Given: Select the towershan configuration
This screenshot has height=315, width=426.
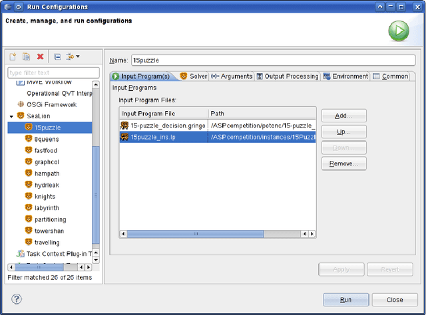Looking at the screenshot, I should pyautogui.click(x=49, y=231).
